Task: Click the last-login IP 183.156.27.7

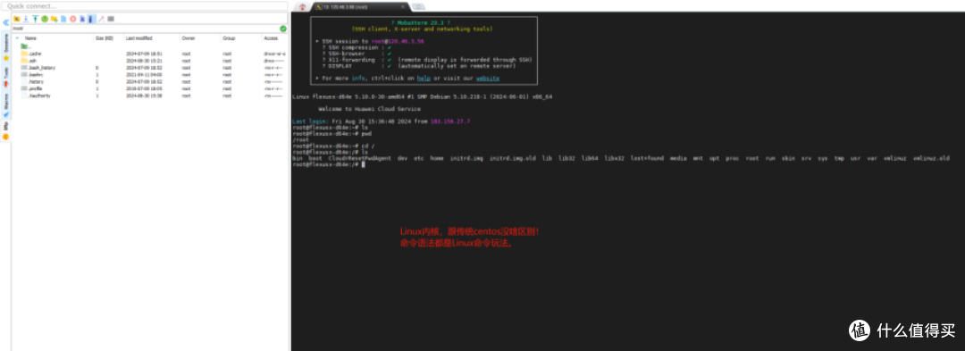Action: click(449, 121)
